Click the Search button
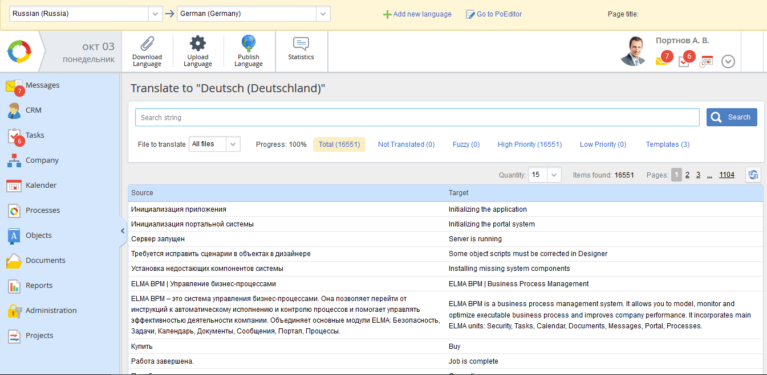 click(x=731, y=117)
